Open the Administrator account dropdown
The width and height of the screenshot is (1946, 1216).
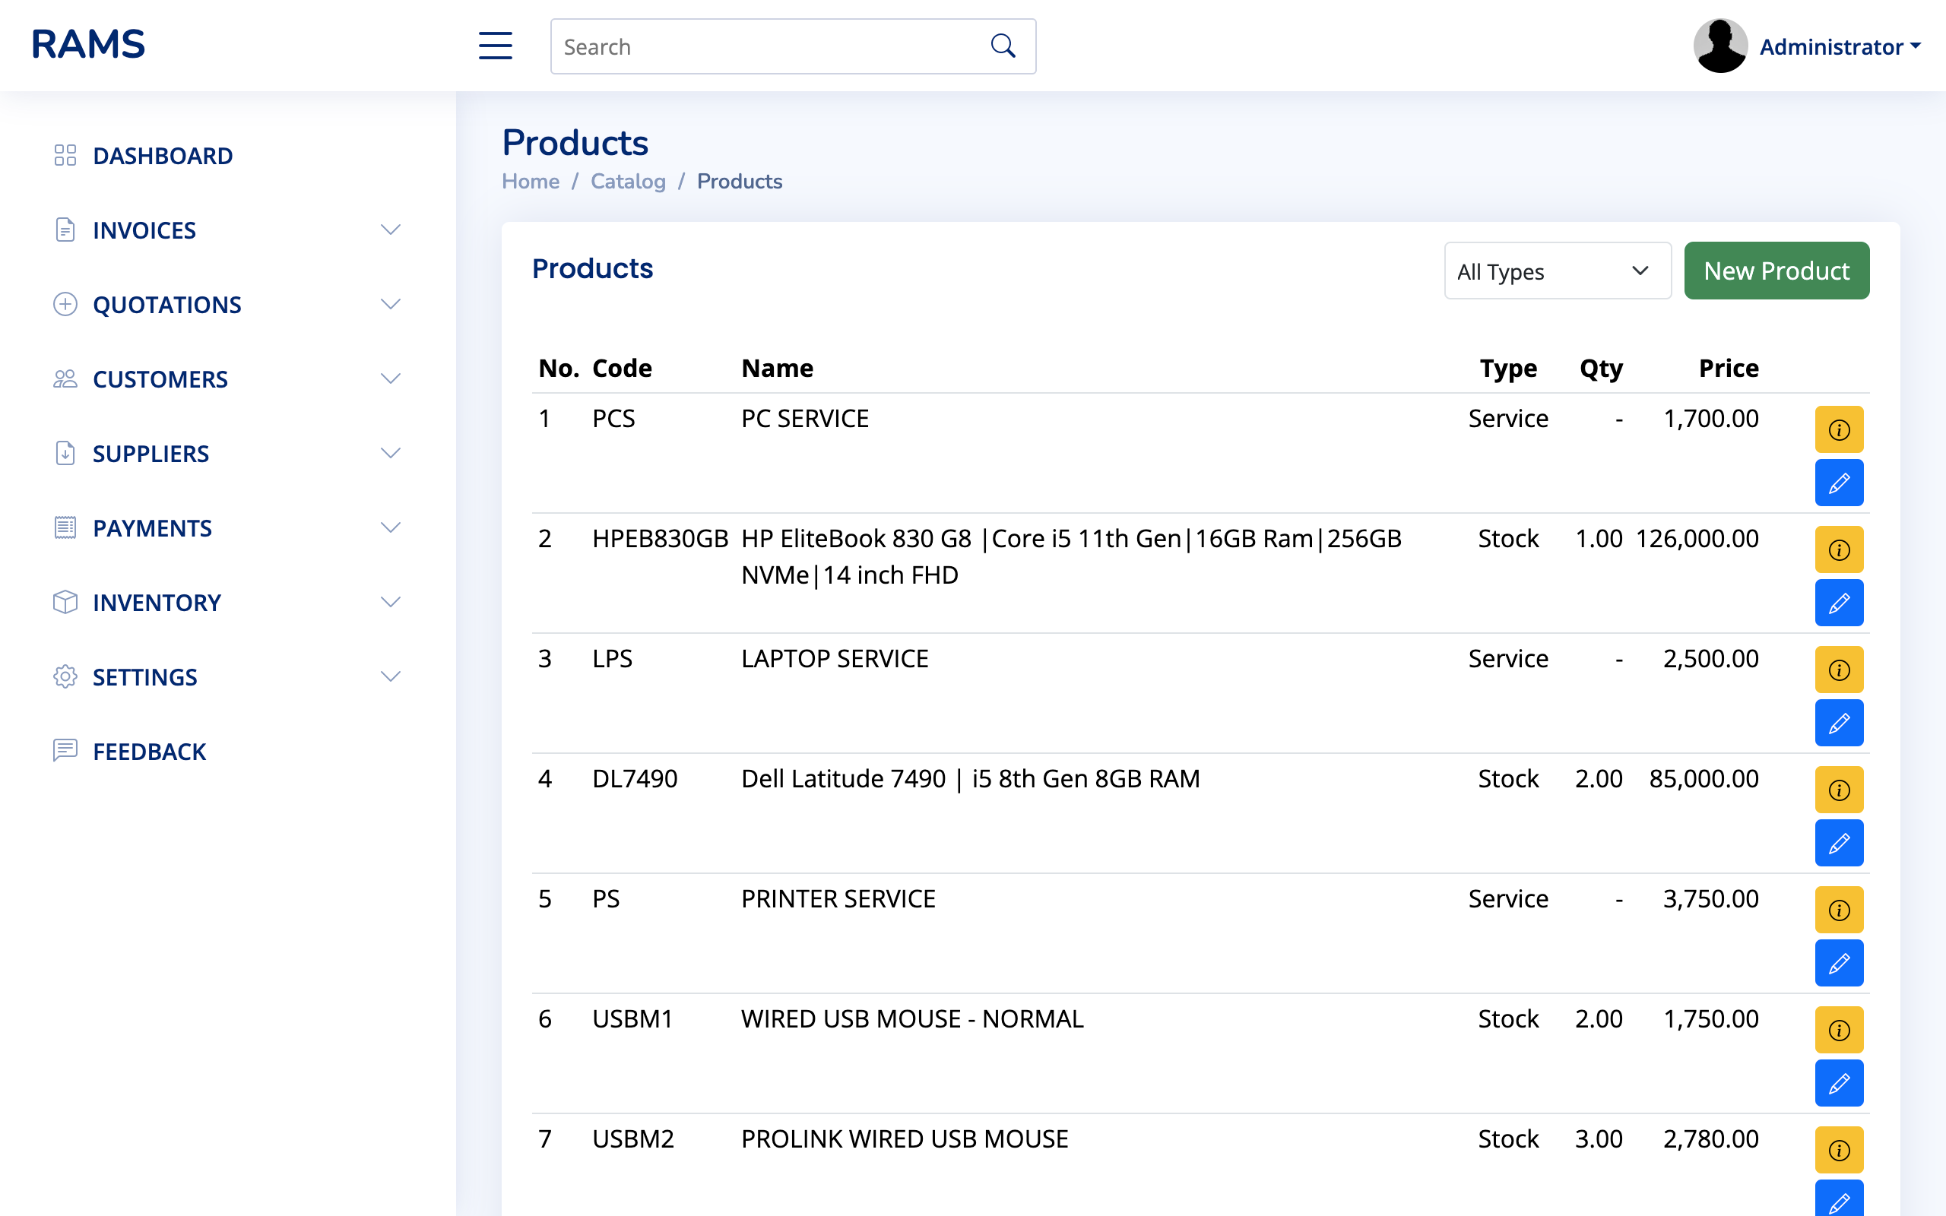[x=1839, y=46]
